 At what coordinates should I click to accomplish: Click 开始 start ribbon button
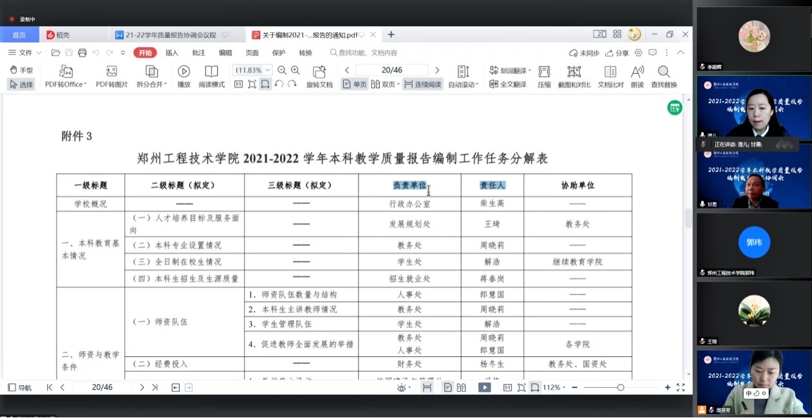(x=145, y=53)
